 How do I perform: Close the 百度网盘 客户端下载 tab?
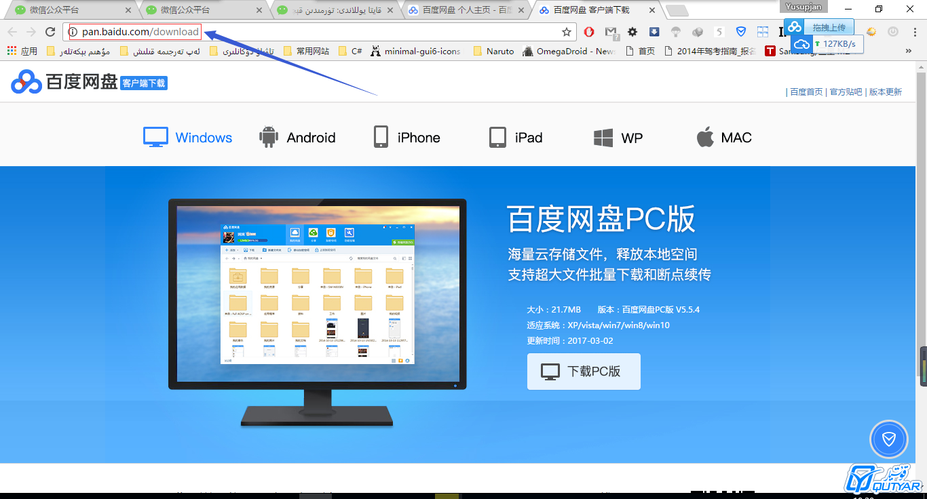click(653, 10)
